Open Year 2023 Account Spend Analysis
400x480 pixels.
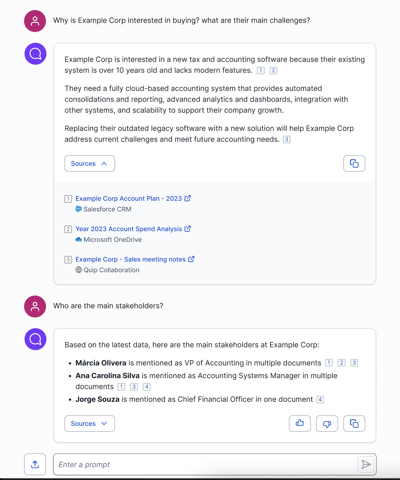point(129,229)
